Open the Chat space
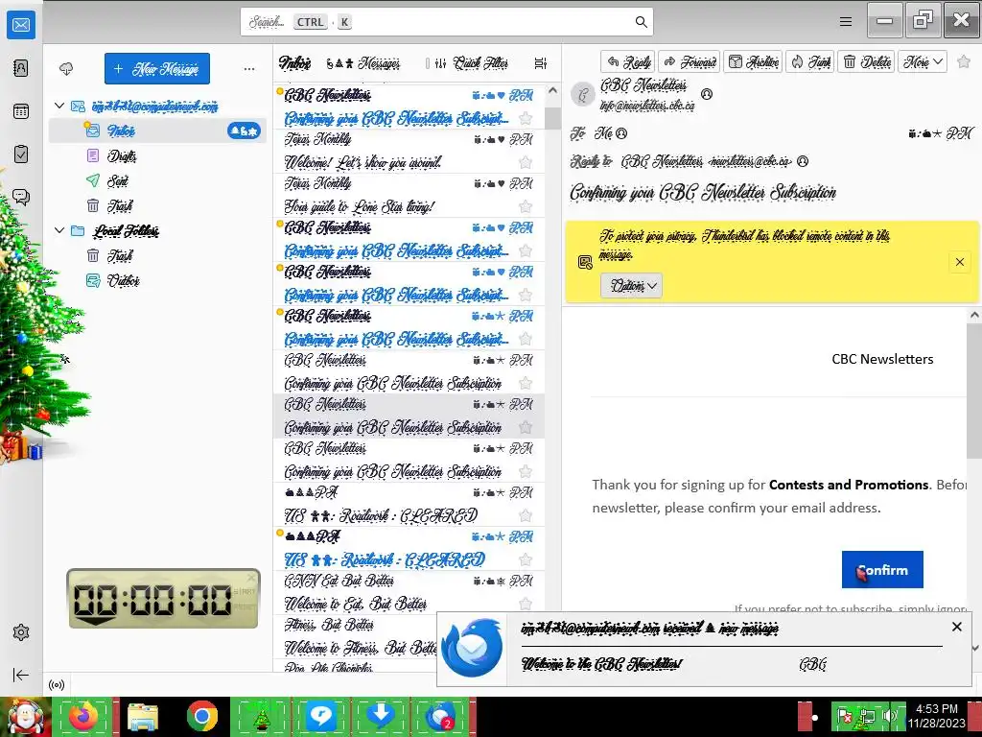 pos(21,198)
